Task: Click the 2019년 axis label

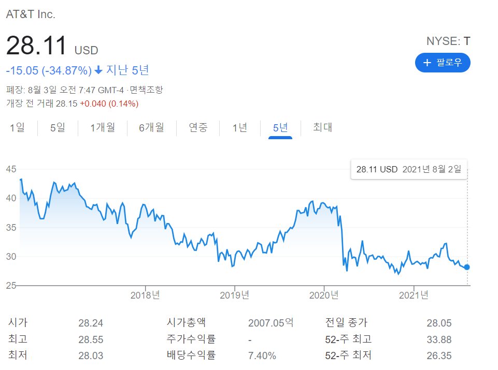Action: click(x=234, y=295)
